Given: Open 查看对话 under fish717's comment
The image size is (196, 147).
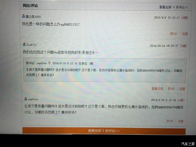Looking at the screenshot, I should (x=157, y=89).
